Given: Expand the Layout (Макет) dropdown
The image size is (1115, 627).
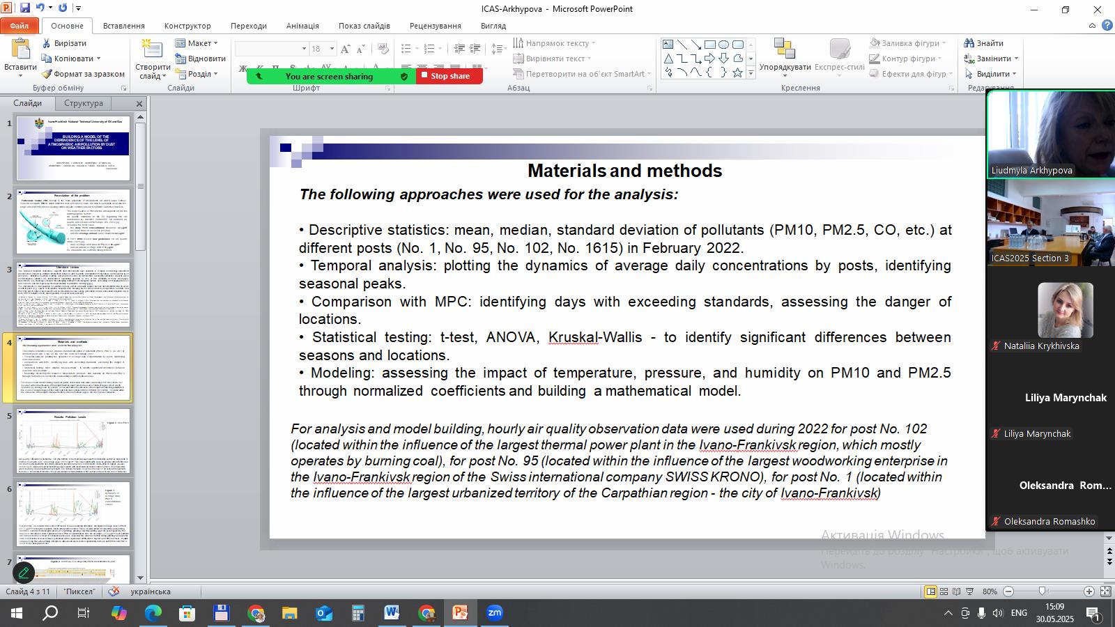Looking at the screenshot, I should [197, 43].
